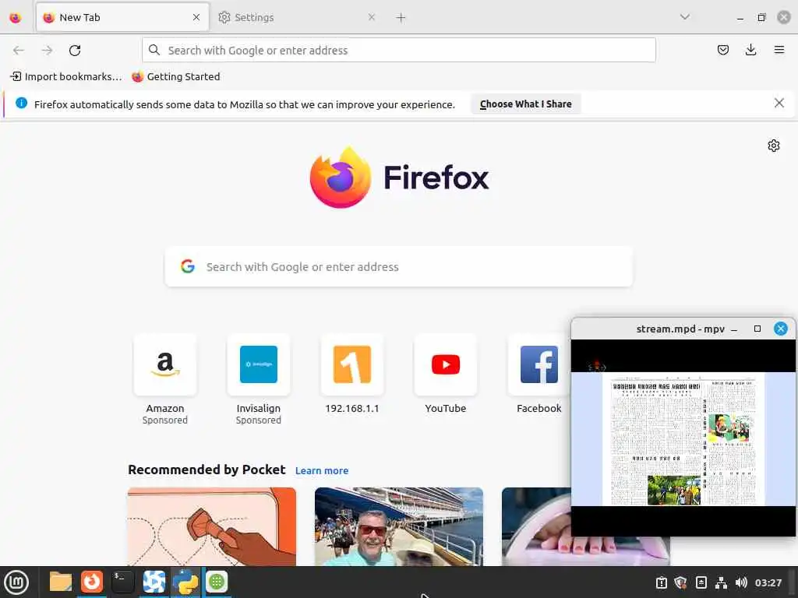Select the New Tab tab
Viewport: 798px width, 598px height.
(122, 18)
